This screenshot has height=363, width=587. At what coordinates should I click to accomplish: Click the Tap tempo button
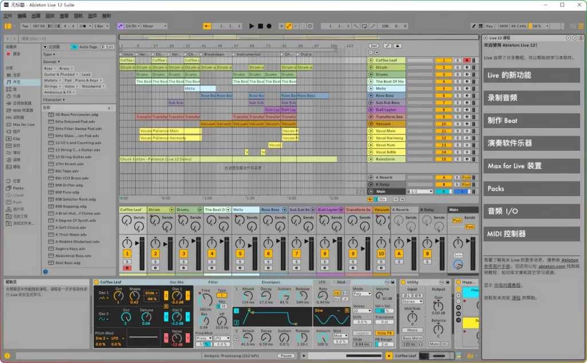click(25, 25)
